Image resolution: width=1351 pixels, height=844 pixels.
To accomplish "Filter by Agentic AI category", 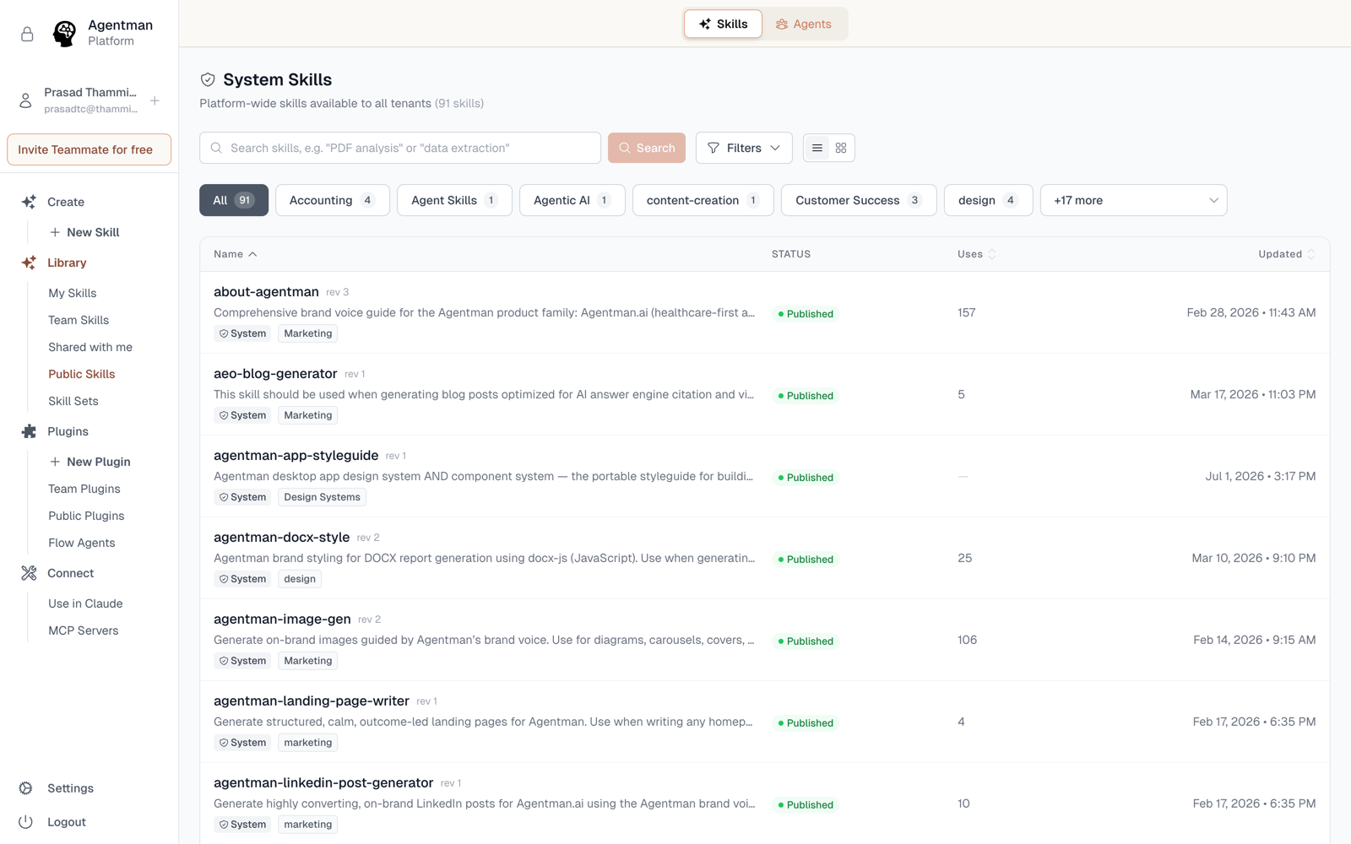I will (572, 200).
